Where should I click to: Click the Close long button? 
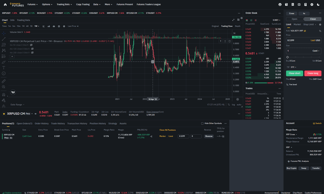(x=313, y=73)
